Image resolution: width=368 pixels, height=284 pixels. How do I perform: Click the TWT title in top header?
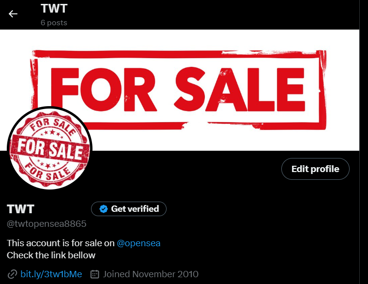pos(54,8)
